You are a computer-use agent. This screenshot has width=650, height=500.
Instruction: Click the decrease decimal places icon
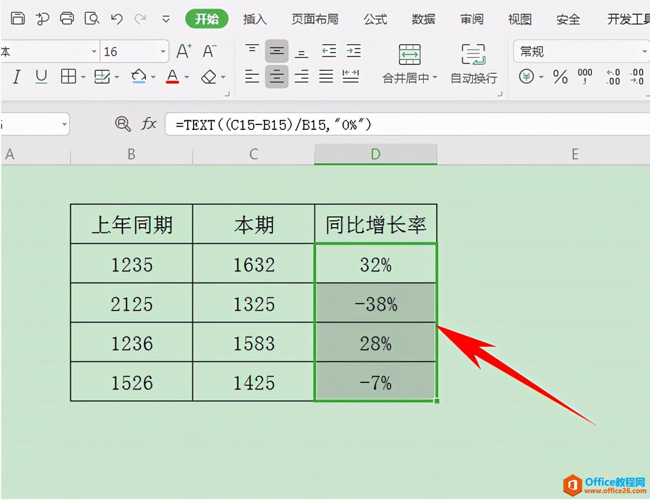pyautogui.click(x=637, y=77)
